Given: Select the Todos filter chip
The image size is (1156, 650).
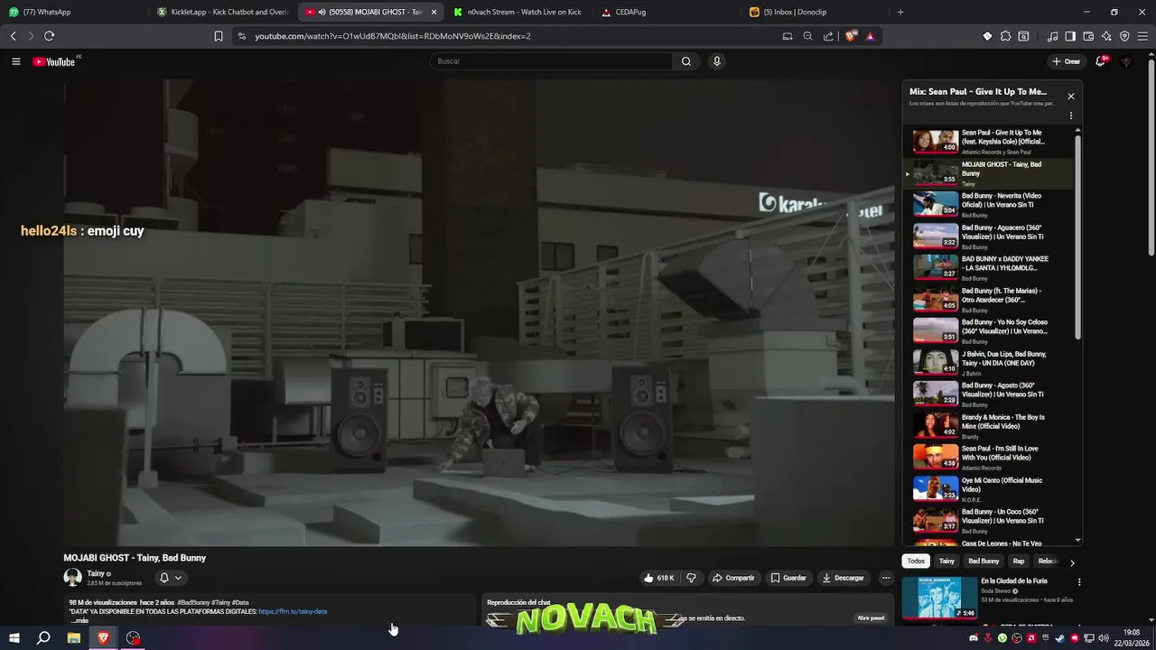Looking at the screenshot, I should click(916, 562).
